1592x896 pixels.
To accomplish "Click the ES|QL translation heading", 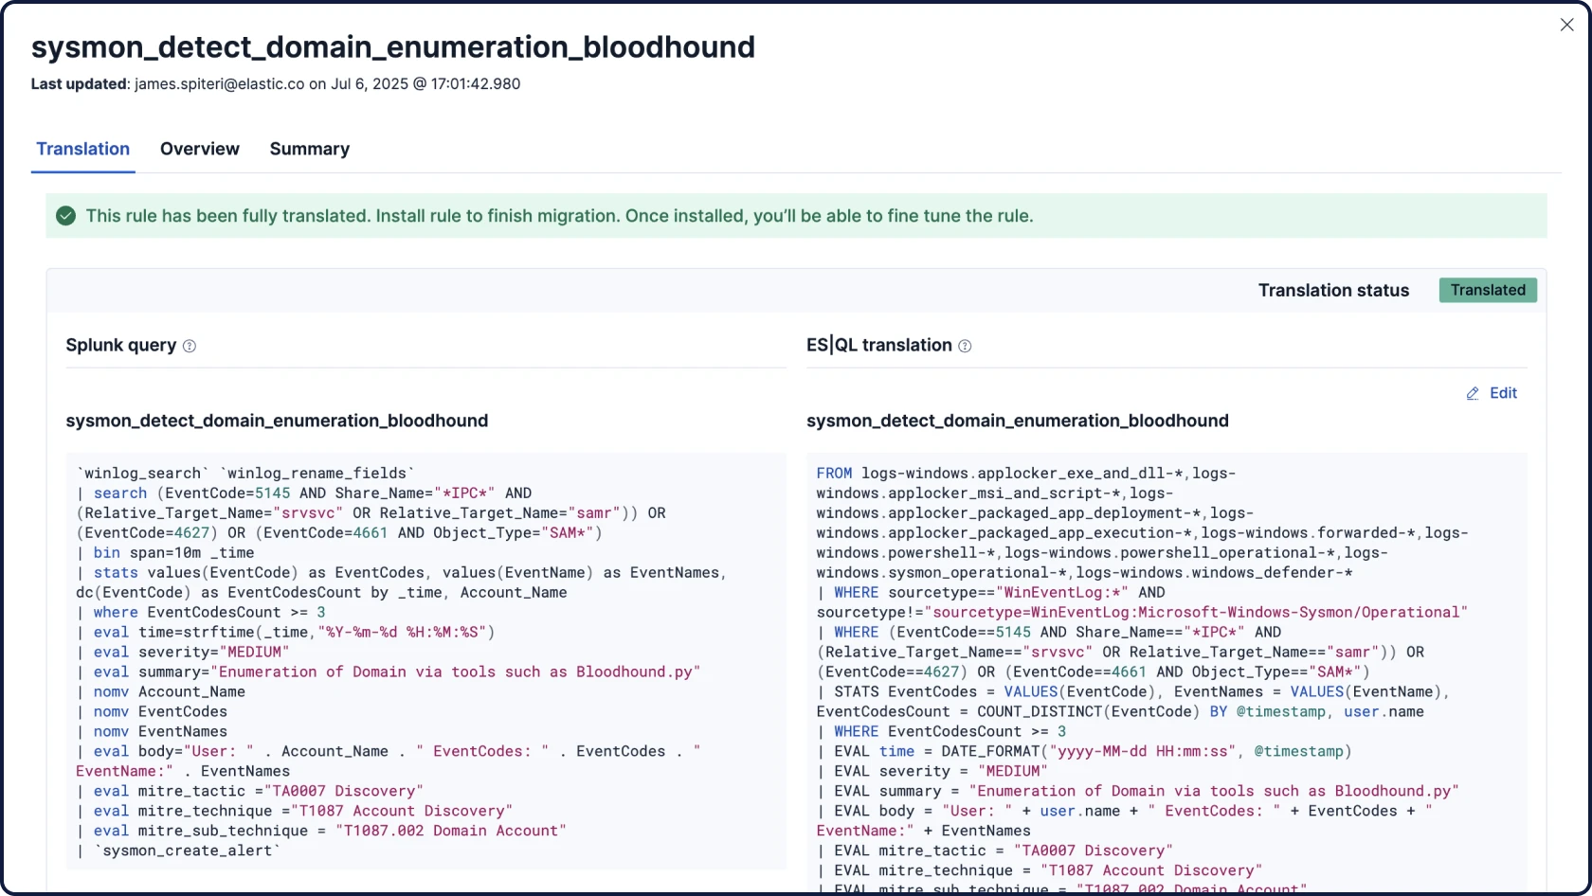I will [879, 345].
